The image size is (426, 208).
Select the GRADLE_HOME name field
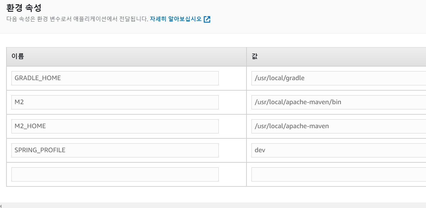(115, 78)
